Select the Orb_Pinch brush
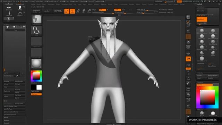222x125 pixels. 202,42
